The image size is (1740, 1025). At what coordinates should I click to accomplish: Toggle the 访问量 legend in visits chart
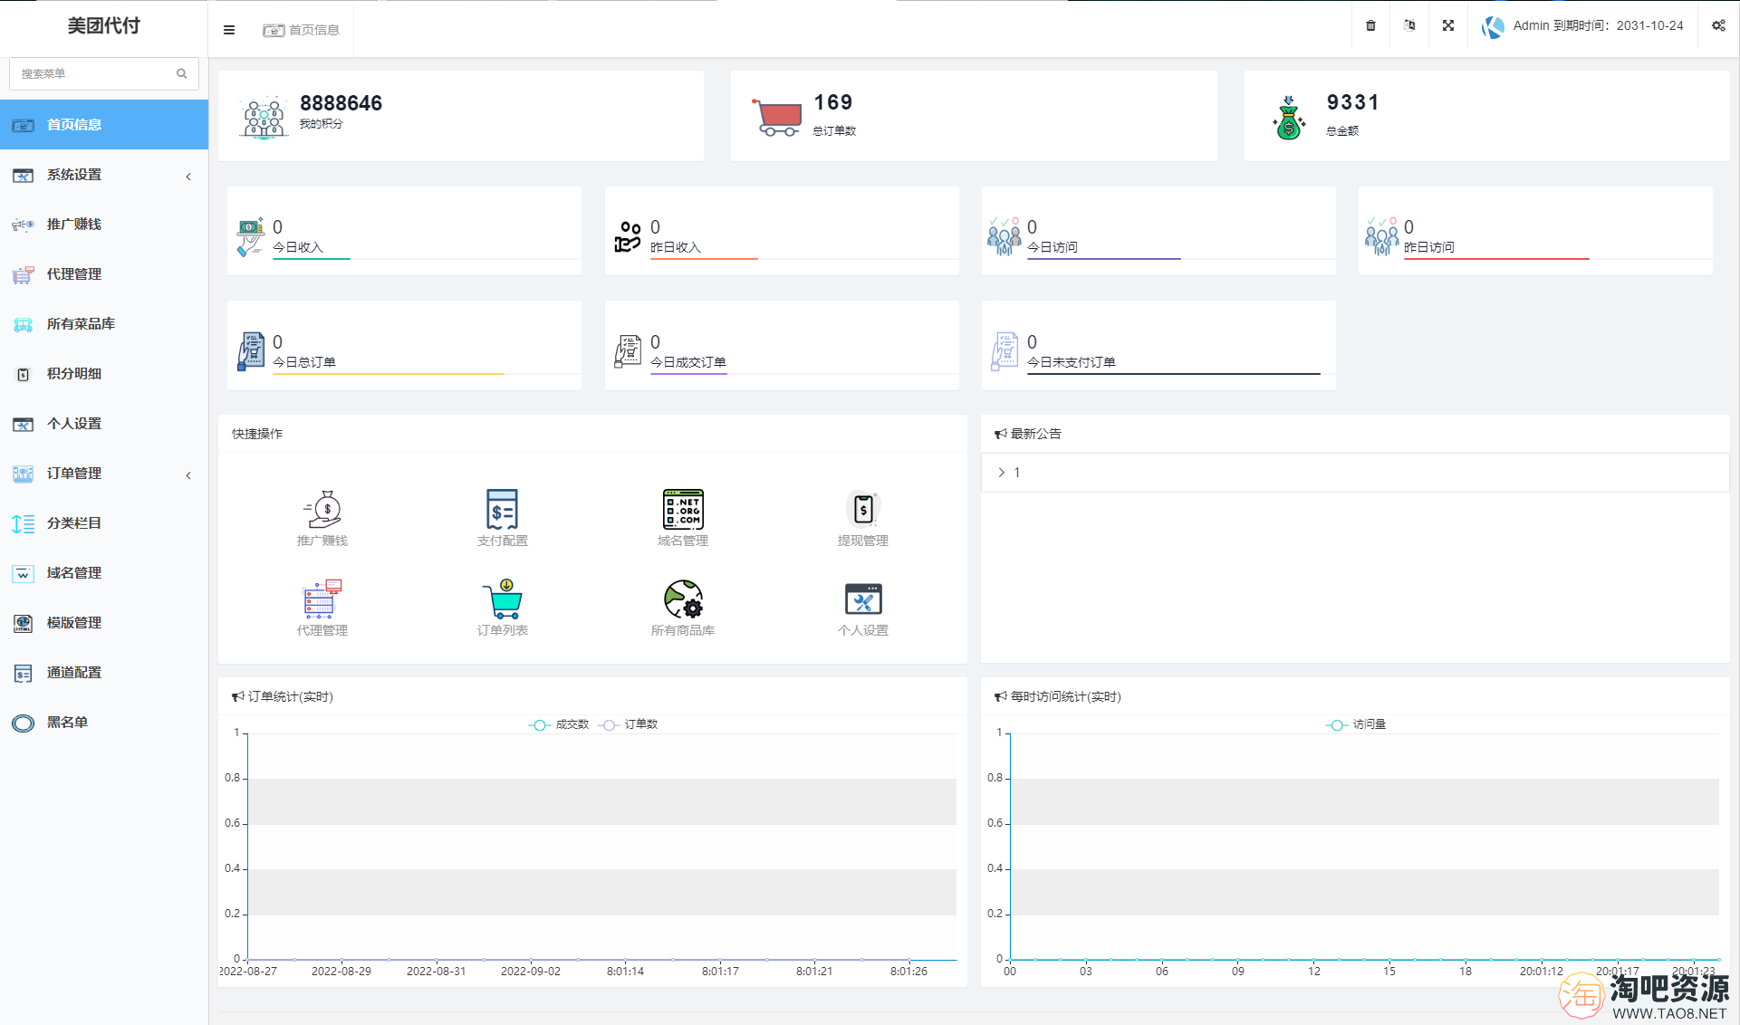[1356, 724]
